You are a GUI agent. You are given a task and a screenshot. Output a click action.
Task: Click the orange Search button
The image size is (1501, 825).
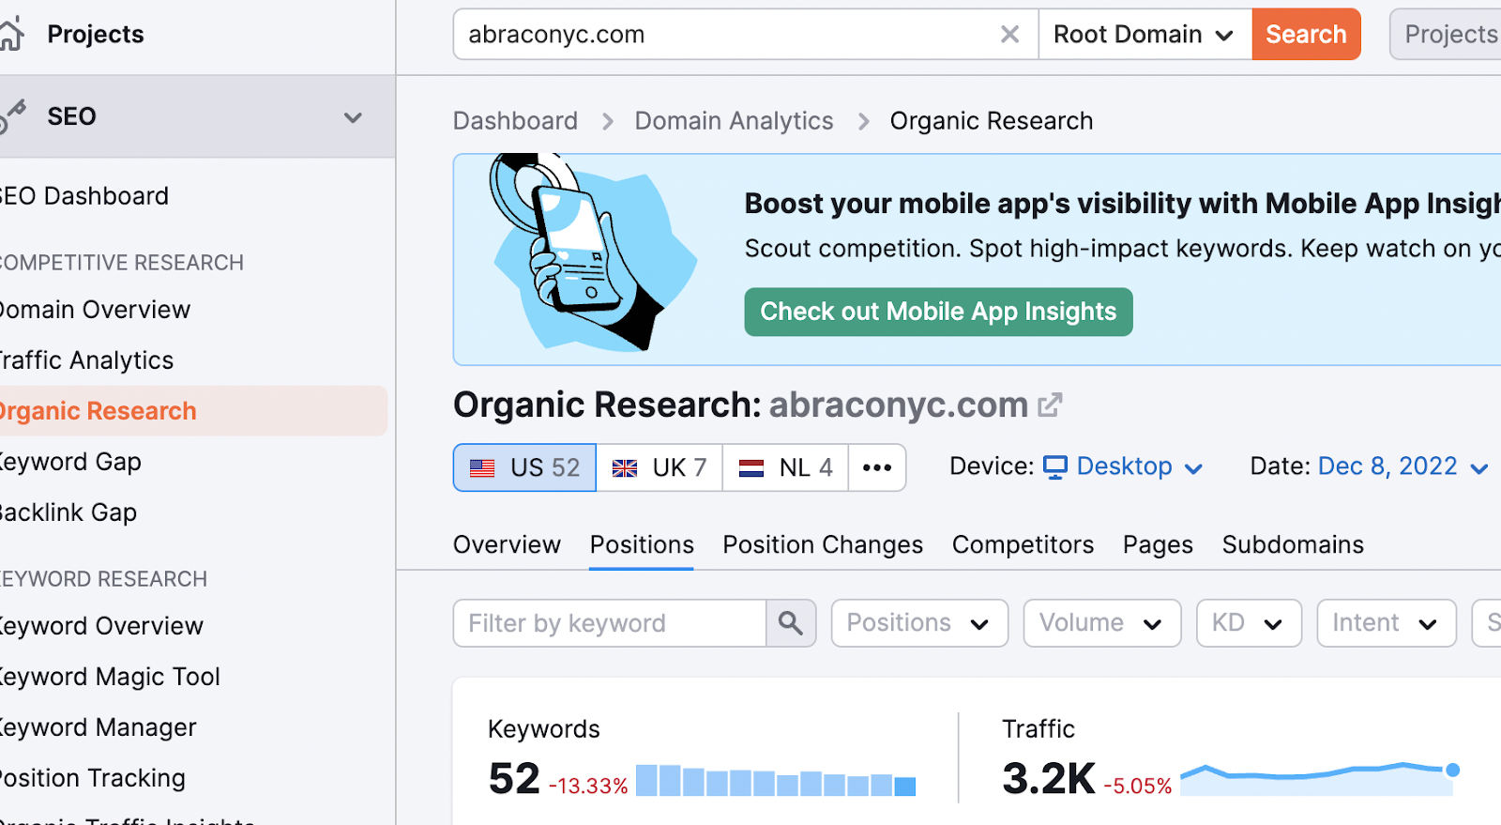[x=1306, y=35]
